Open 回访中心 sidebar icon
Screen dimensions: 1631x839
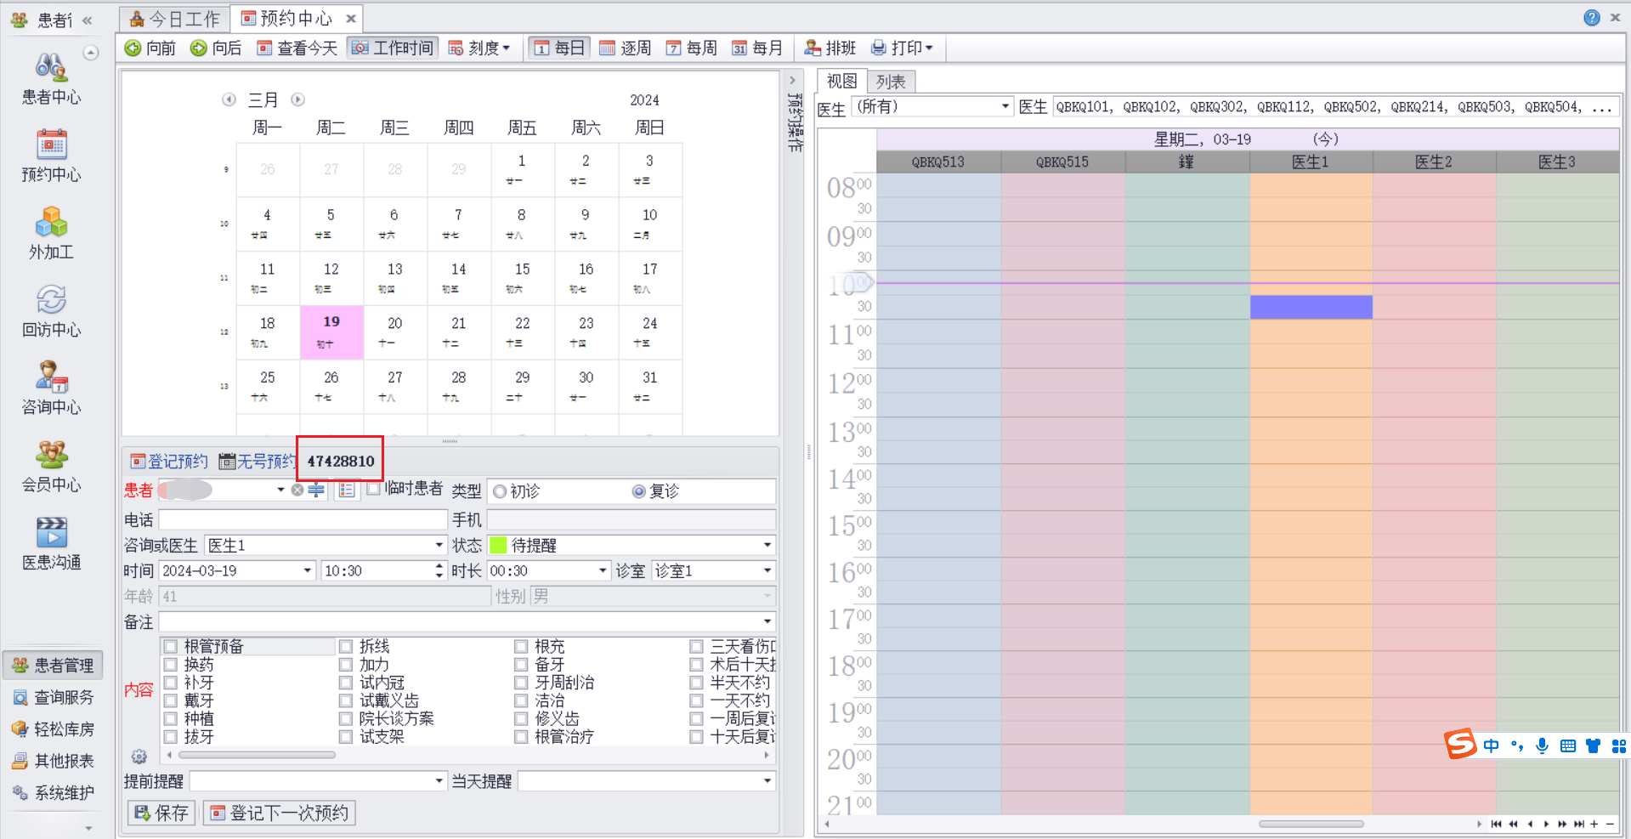51,311
